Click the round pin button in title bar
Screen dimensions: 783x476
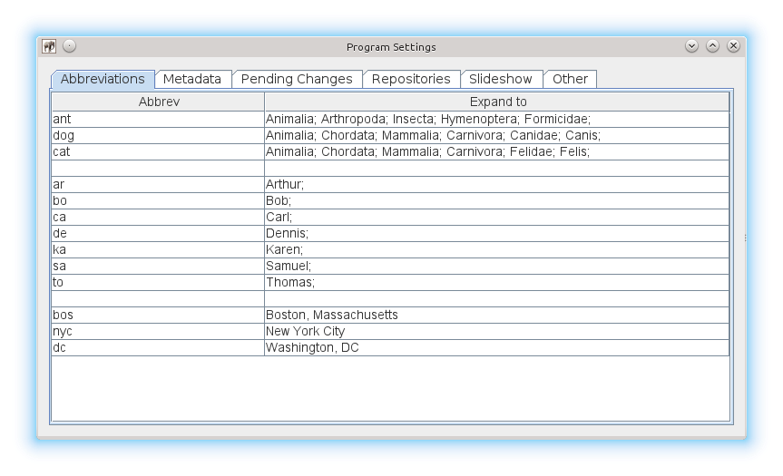click(69, 46)
